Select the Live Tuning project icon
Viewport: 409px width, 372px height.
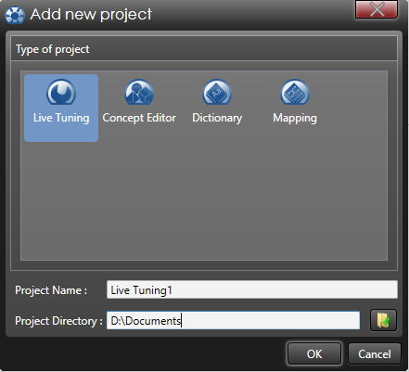click(x=61, y=92)
